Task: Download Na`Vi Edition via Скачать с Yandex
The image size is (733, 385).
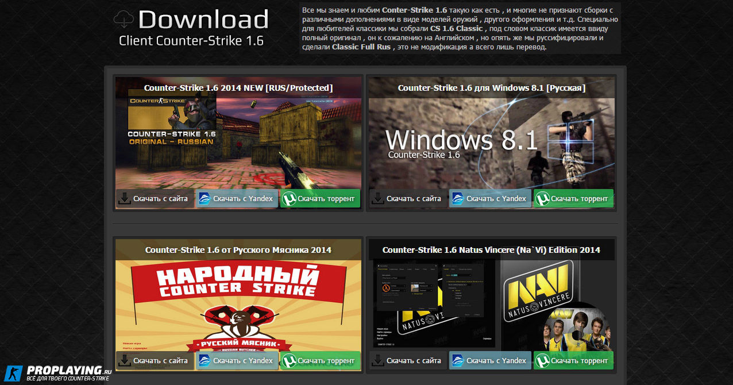Action: [490, 360]
